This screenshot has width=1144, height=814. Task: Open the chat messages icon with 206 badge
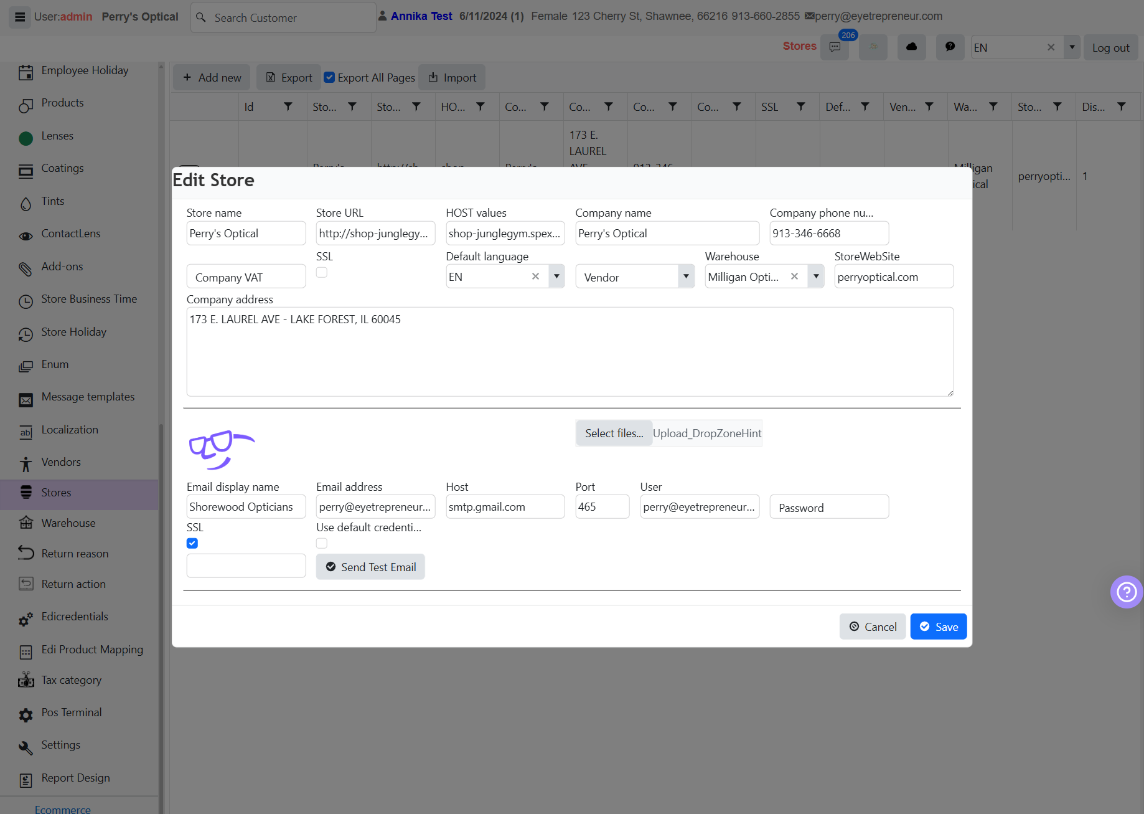(835, 47)
